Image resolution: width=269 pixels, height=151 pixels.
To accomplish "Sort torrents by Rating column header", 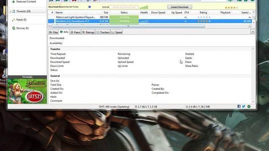I will pyautogui.click(x=203, y=13).
